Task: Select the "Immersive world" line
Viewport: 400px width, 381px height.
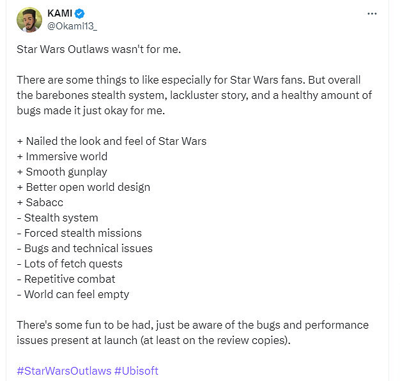Action: click(62, 156)
